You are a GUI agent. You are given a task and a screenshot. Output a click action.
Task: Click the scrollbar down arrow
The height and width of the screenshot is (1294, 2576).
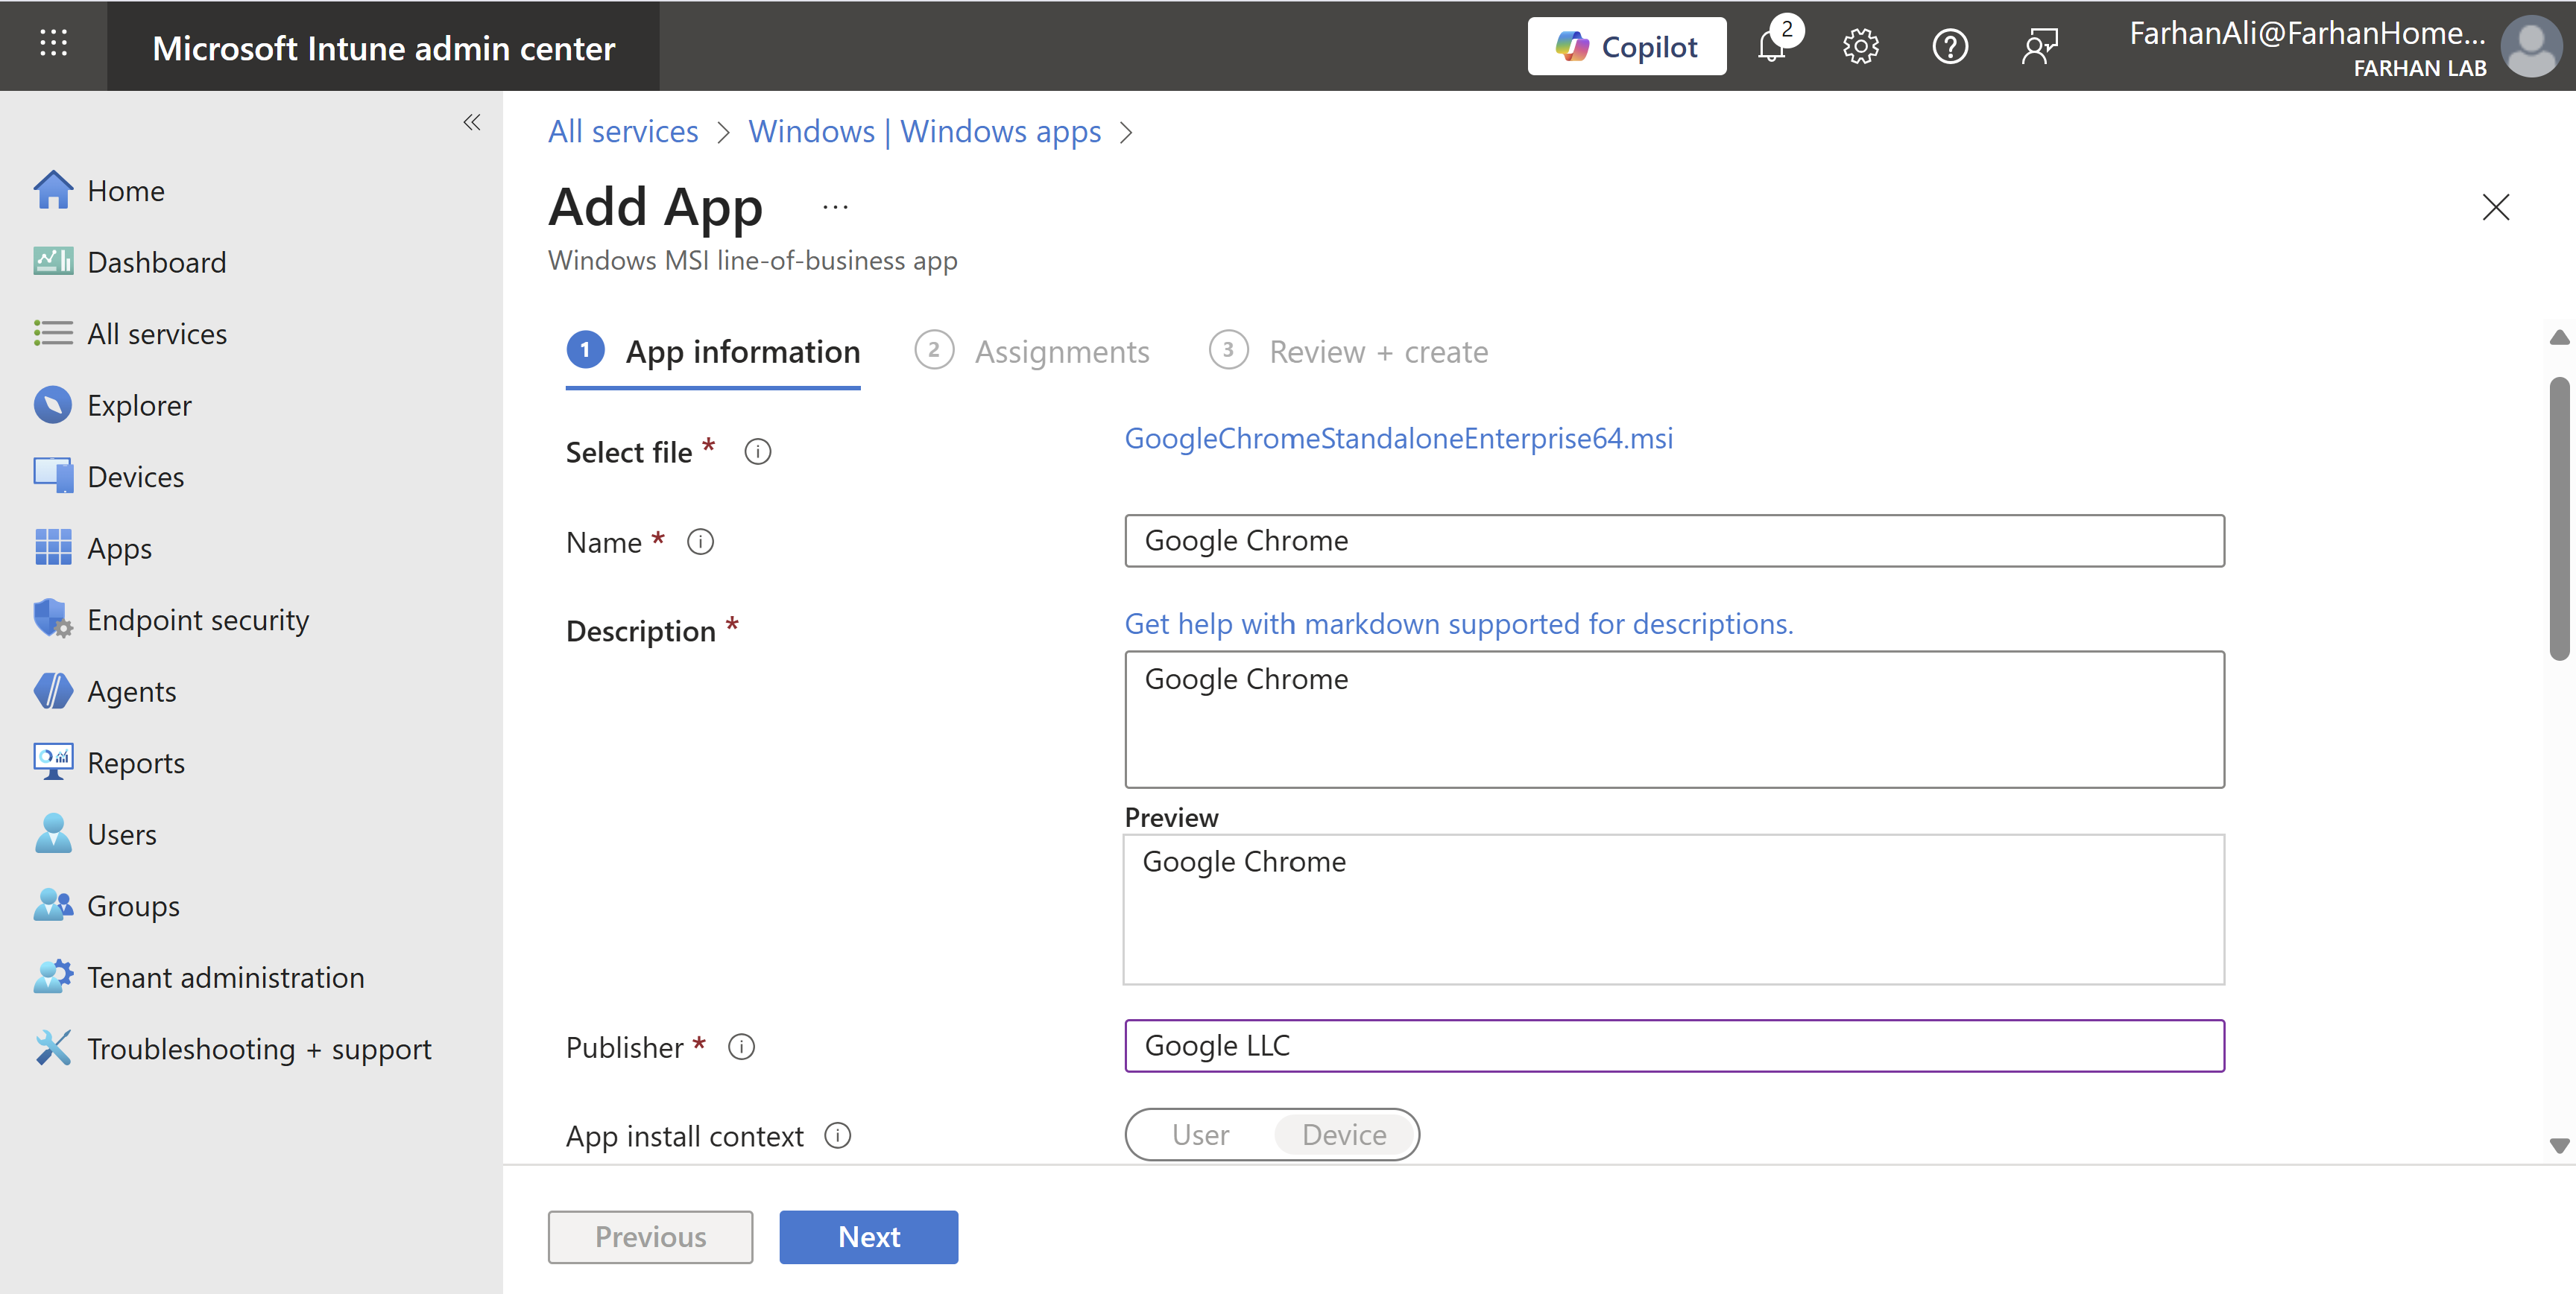[2559, 1145]
